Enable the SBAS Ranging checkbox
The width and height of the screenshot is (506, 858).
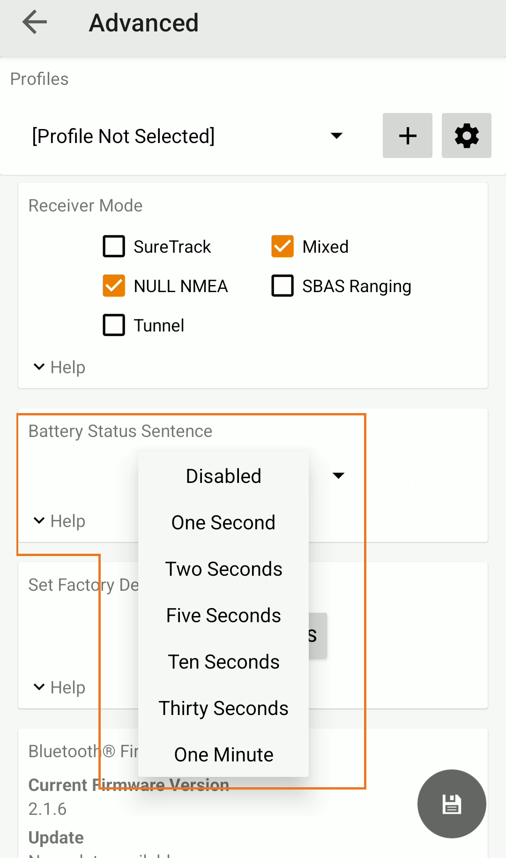pos(283,286)
